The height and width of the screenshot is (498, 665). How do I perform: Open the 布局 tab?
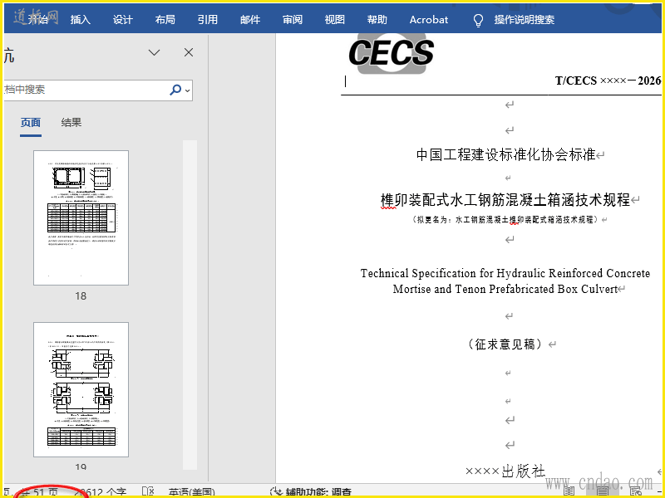point(165,19)
